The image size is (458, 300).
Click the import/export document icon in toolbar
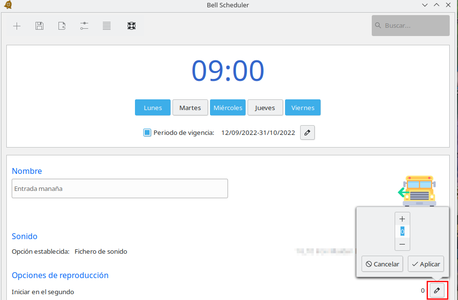click(x=62, y=26)
